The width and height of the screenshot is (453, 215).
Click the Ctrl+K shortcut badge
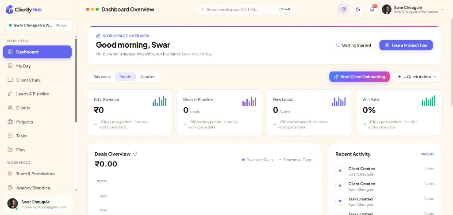pos(285,10)
